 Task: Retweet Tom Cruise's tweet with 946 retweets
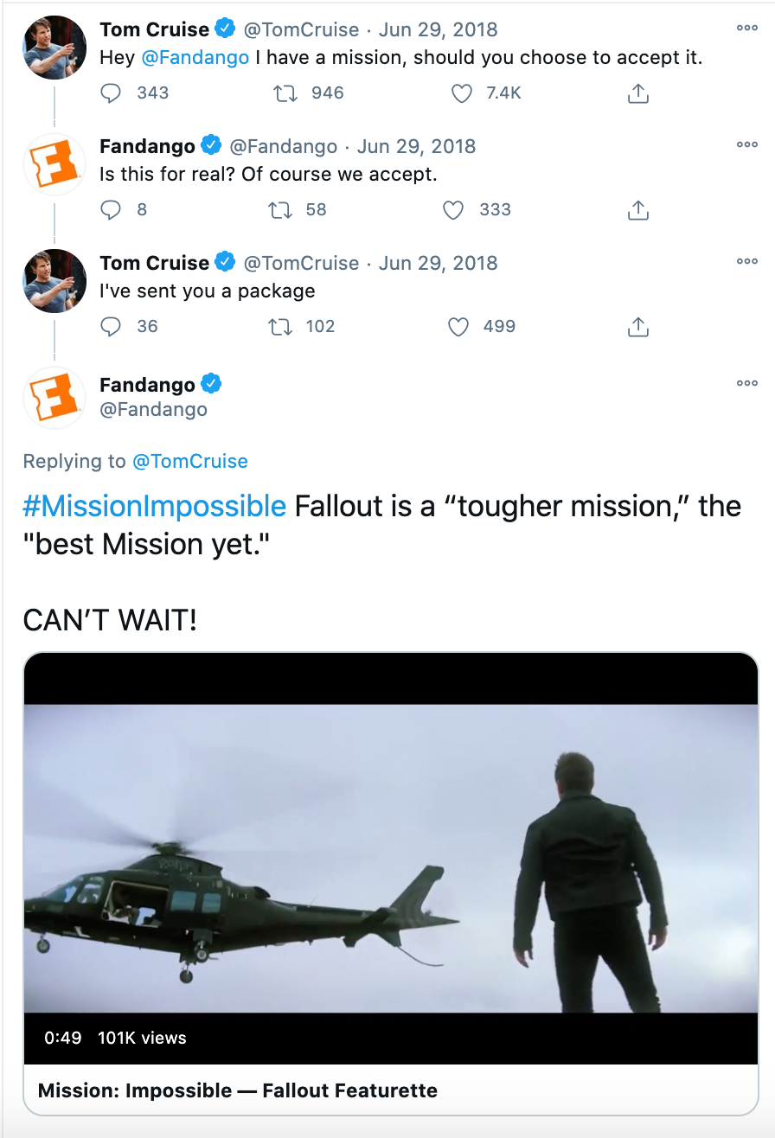click(x=285, y=93)
